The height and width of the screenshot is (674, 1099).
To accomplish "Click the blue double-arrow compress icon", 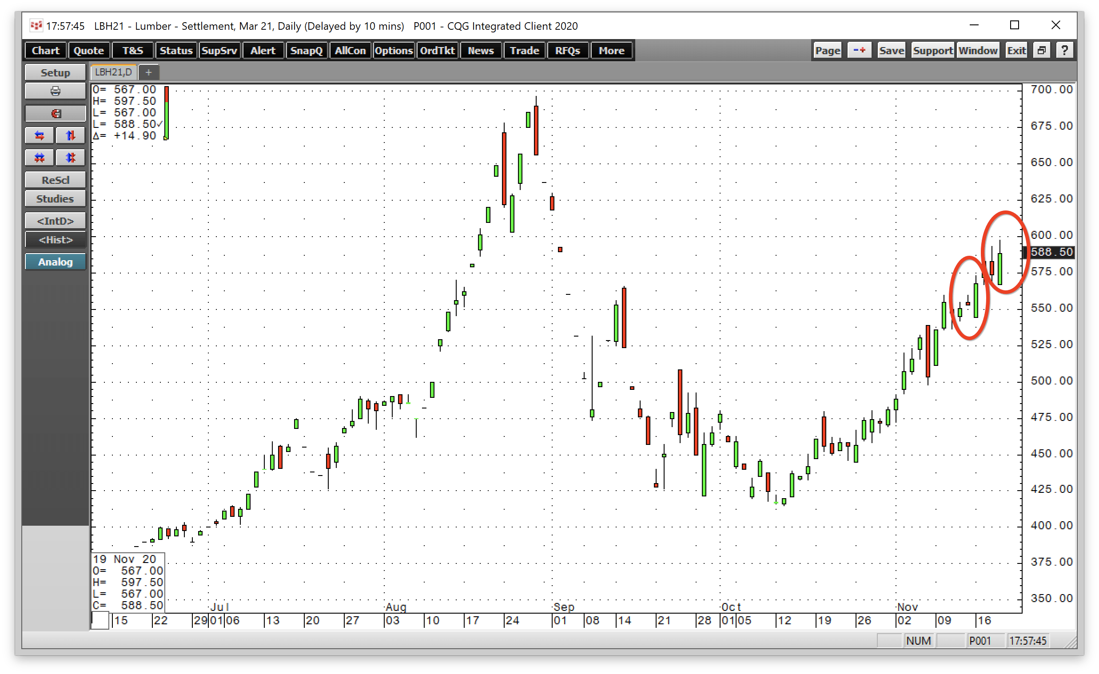I will (x=39, y=157).
